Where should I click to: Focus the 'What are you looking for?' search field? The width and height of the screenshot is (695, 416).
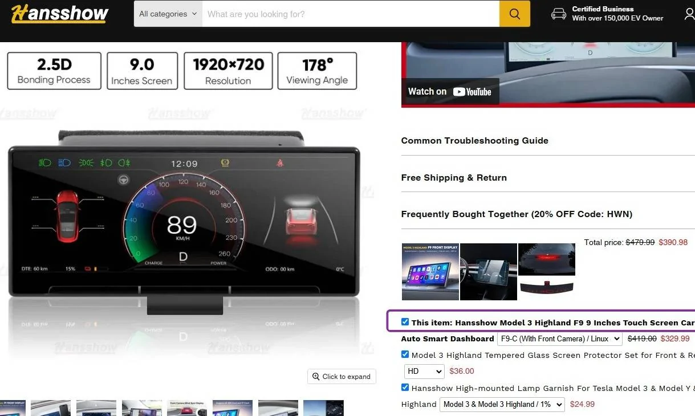click(x=351, y=14)
